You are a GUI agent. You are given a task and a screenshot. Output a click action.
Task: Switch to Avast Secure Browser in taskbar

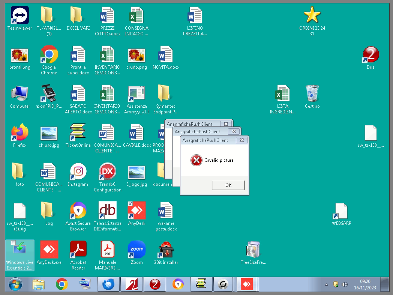tap(178, 284)
